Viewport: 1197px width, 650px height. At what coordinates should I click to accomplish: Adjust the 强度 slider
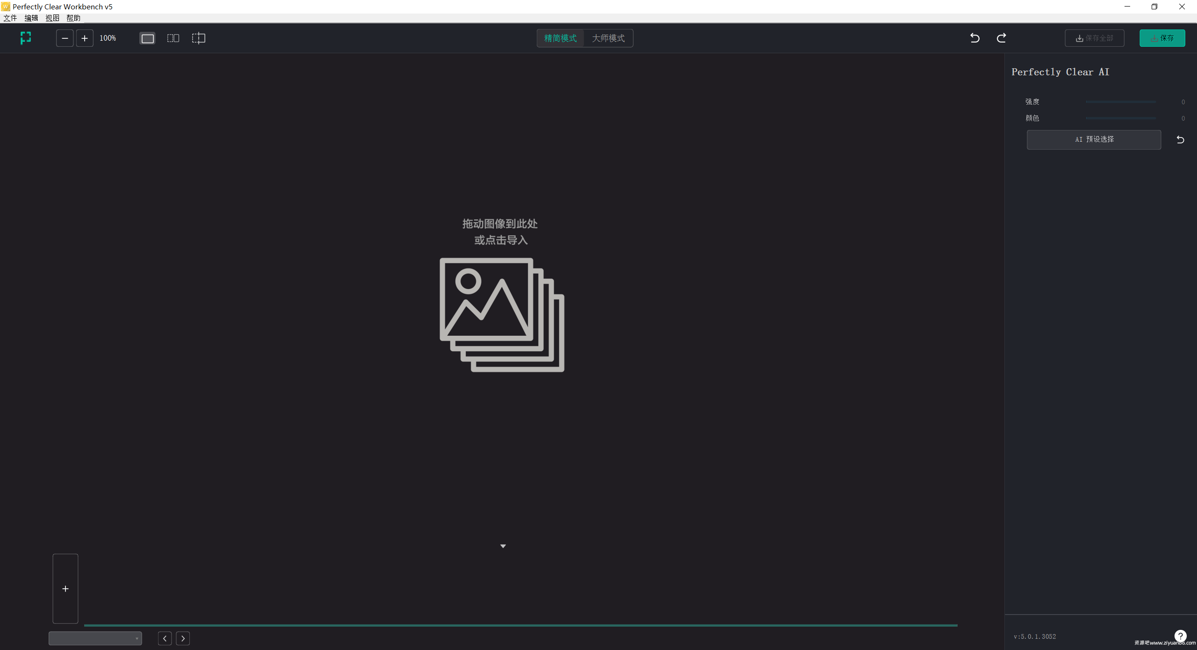(x=1120, y=101)
